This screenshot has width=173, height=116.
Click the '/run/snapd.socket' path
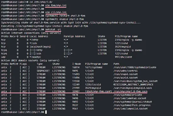pyautogui.click(x=126, y=74)
